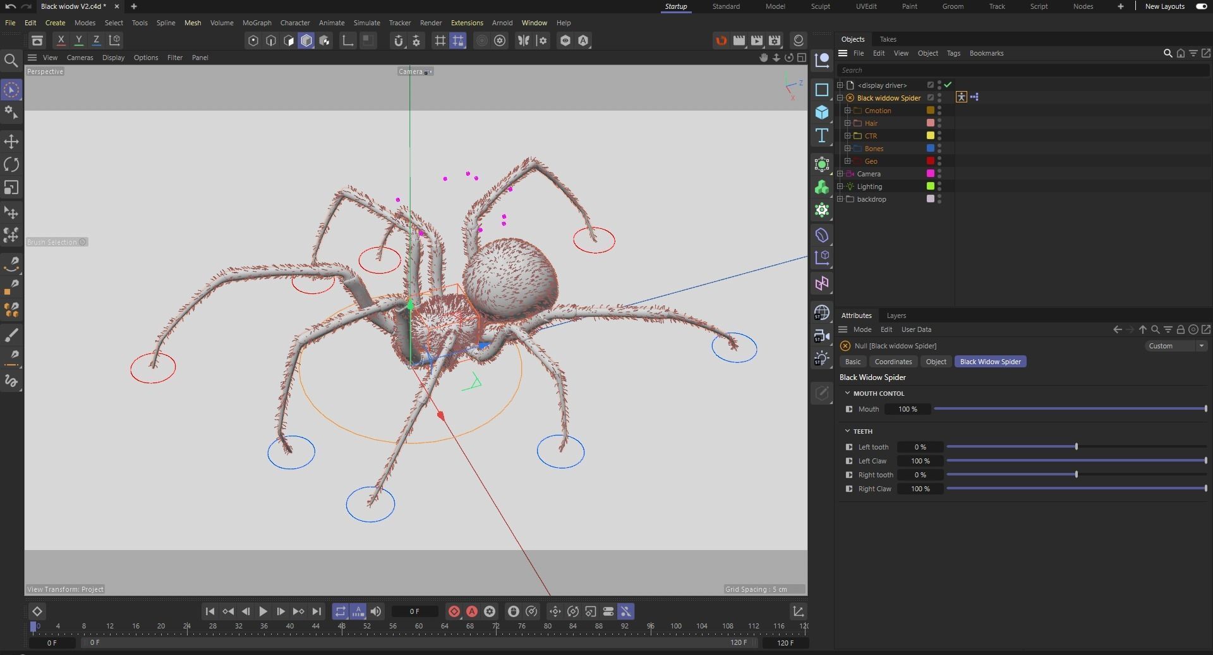Switch to the Layers tab
Viewport: 1213px width, 655px height.
(896, 315)
